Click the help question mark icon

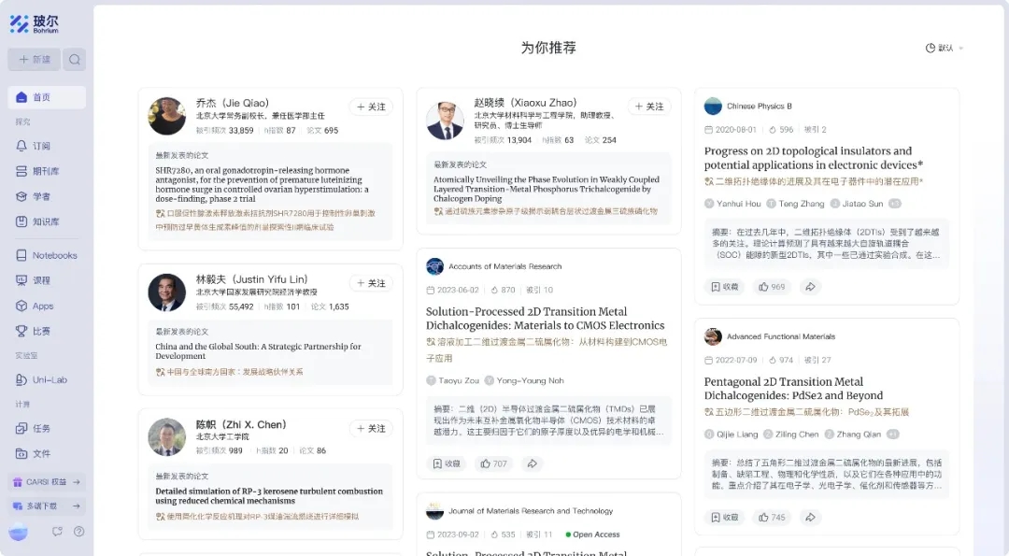(x=79, y=532)
